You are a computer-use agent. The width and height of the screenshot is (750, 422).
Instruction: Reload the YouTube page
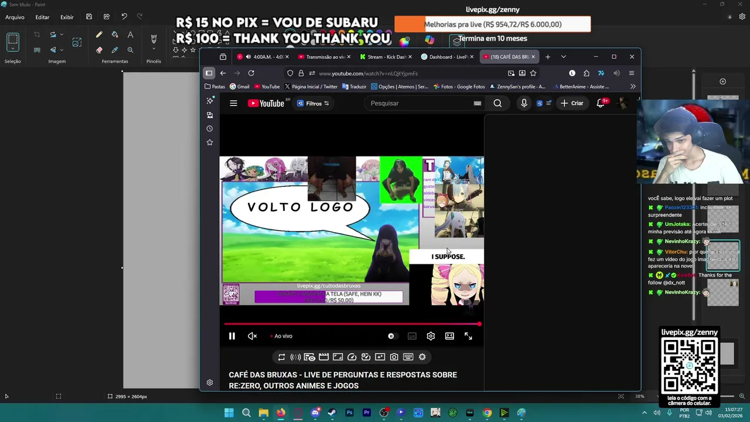[x=251, y=73]
